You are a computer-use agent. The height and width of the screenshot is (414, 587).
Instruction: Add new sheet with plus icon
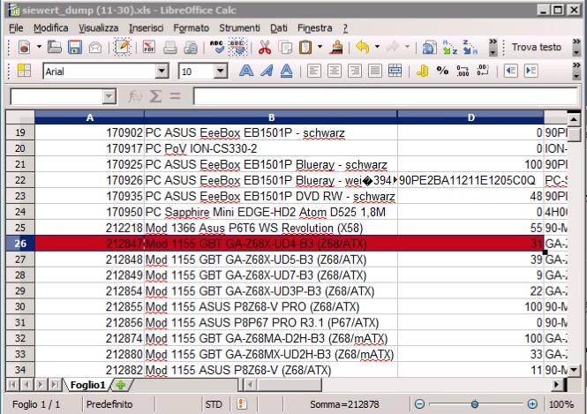coord(121,385)
